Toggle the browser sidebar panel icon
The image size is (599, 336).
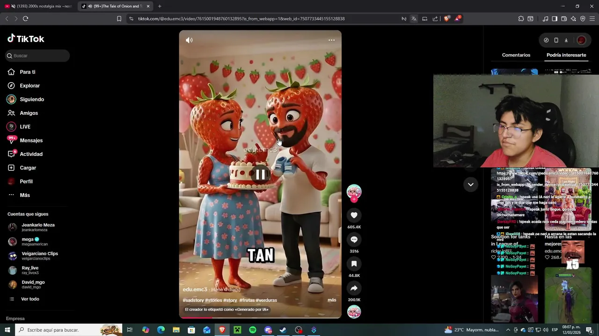pos(555,19)
